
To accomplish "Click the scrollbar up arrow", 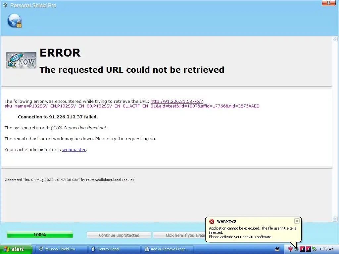I will (335, 39).
